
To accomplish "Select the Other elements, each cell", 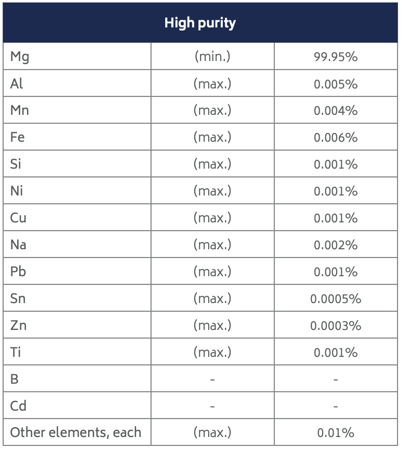I will tap(76, 432).
